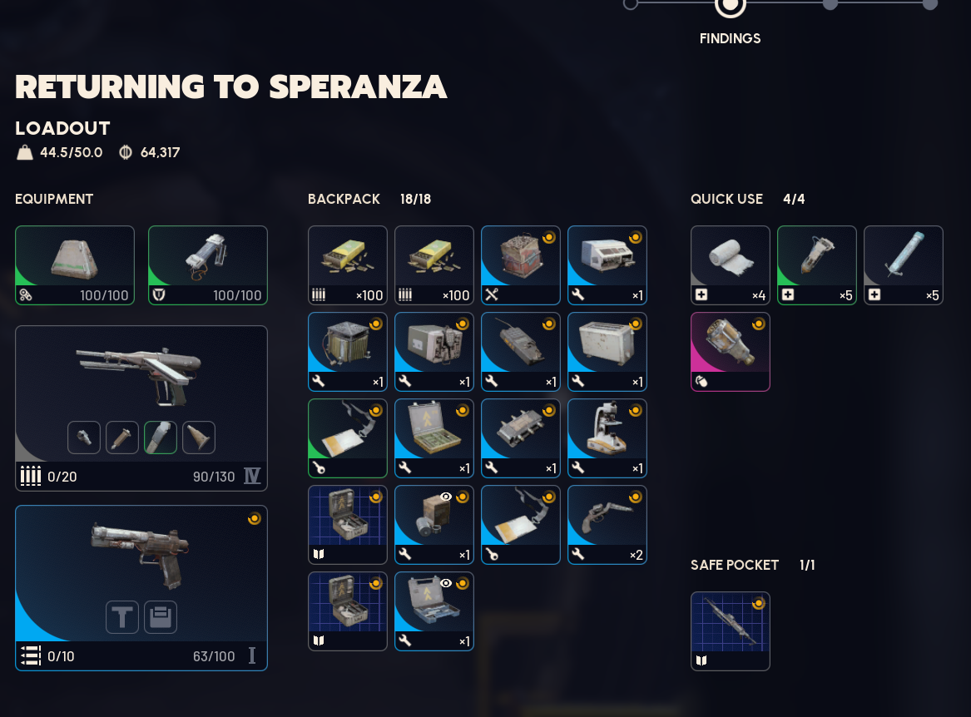
Task: Select the highlighted green weapon attachment slot
Action: click(x=161, y=438)
